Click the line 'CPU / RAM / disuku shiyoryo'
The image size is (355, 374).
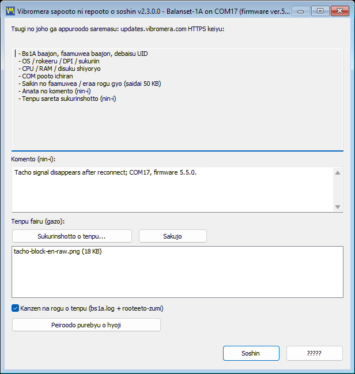point(59,69)
